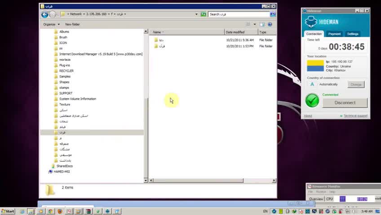Sort by the Date modified column header
This screenshot has height=215, width=381.
pos(241,32)
